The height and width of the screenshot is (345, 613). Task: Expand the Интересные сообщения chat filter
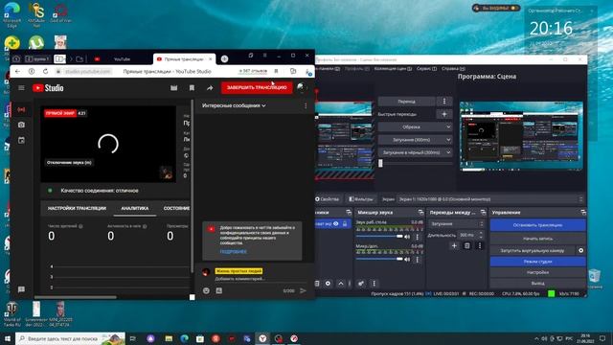coord(234,105)
